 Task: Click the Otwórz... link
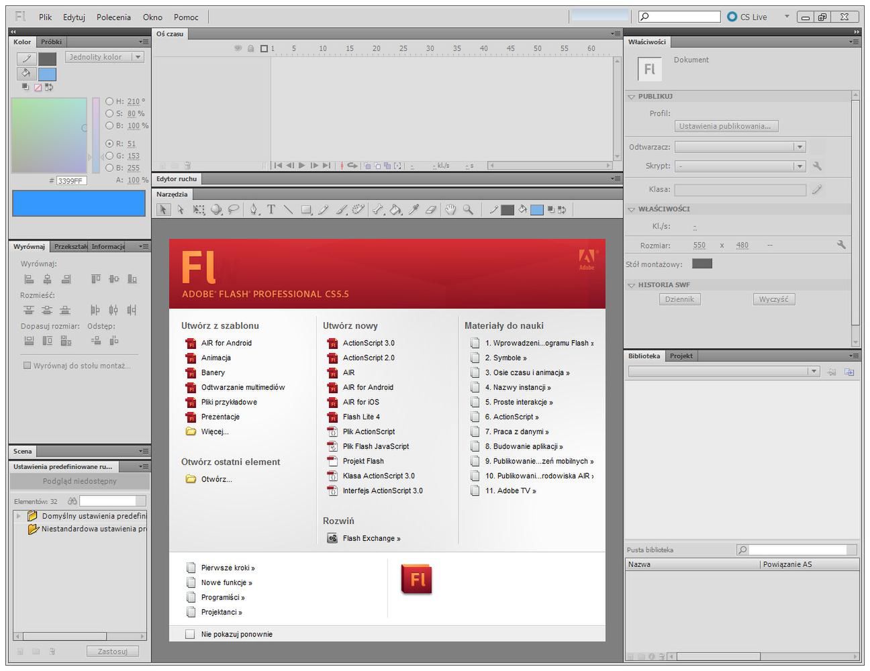(x=216, y=479)
